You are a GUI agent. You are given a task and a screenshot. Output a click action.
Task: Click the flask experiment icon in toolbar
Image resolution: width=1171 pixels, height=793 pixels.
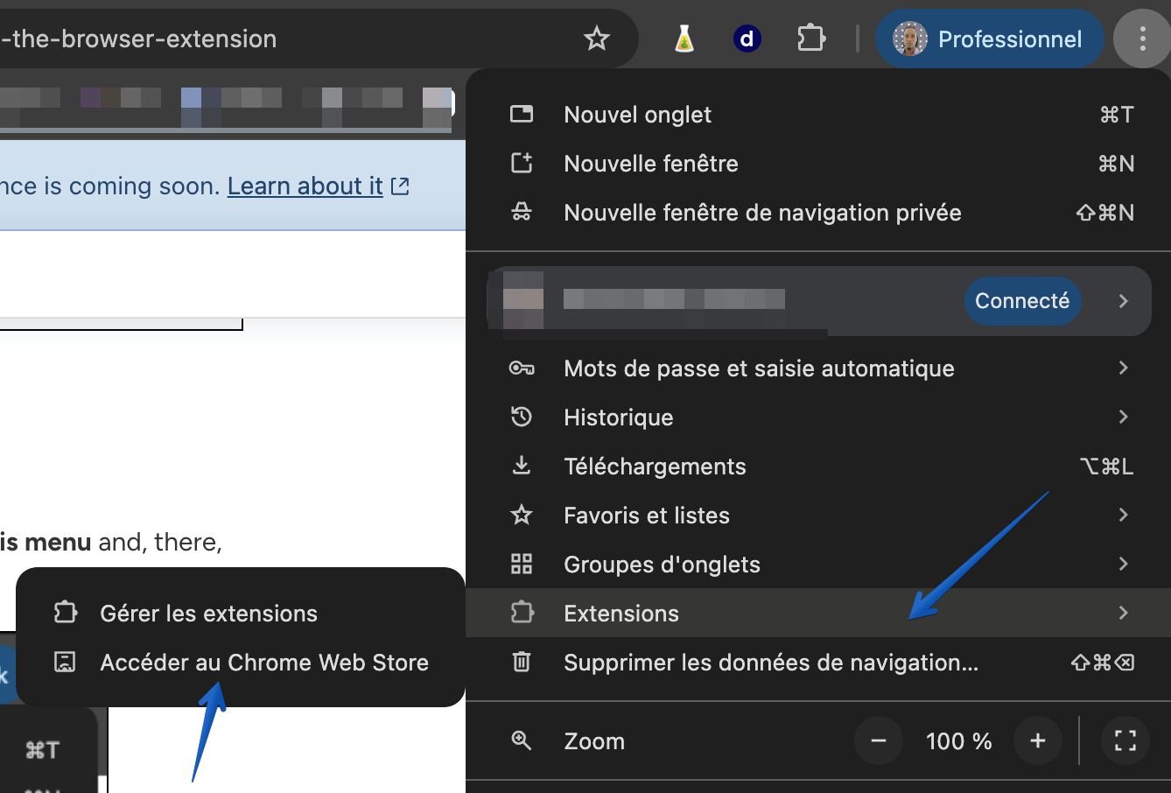(x=684, y=38)
